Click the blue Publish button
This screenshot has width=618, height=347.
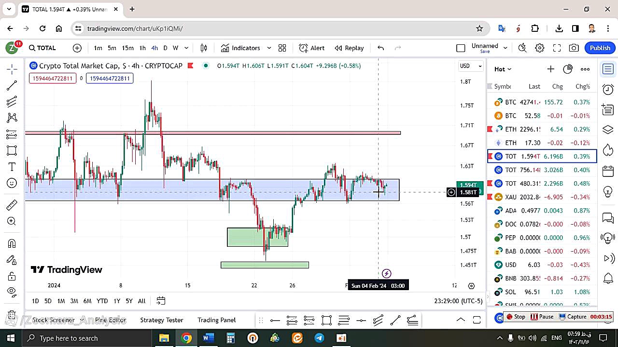[x=600, y=48]
